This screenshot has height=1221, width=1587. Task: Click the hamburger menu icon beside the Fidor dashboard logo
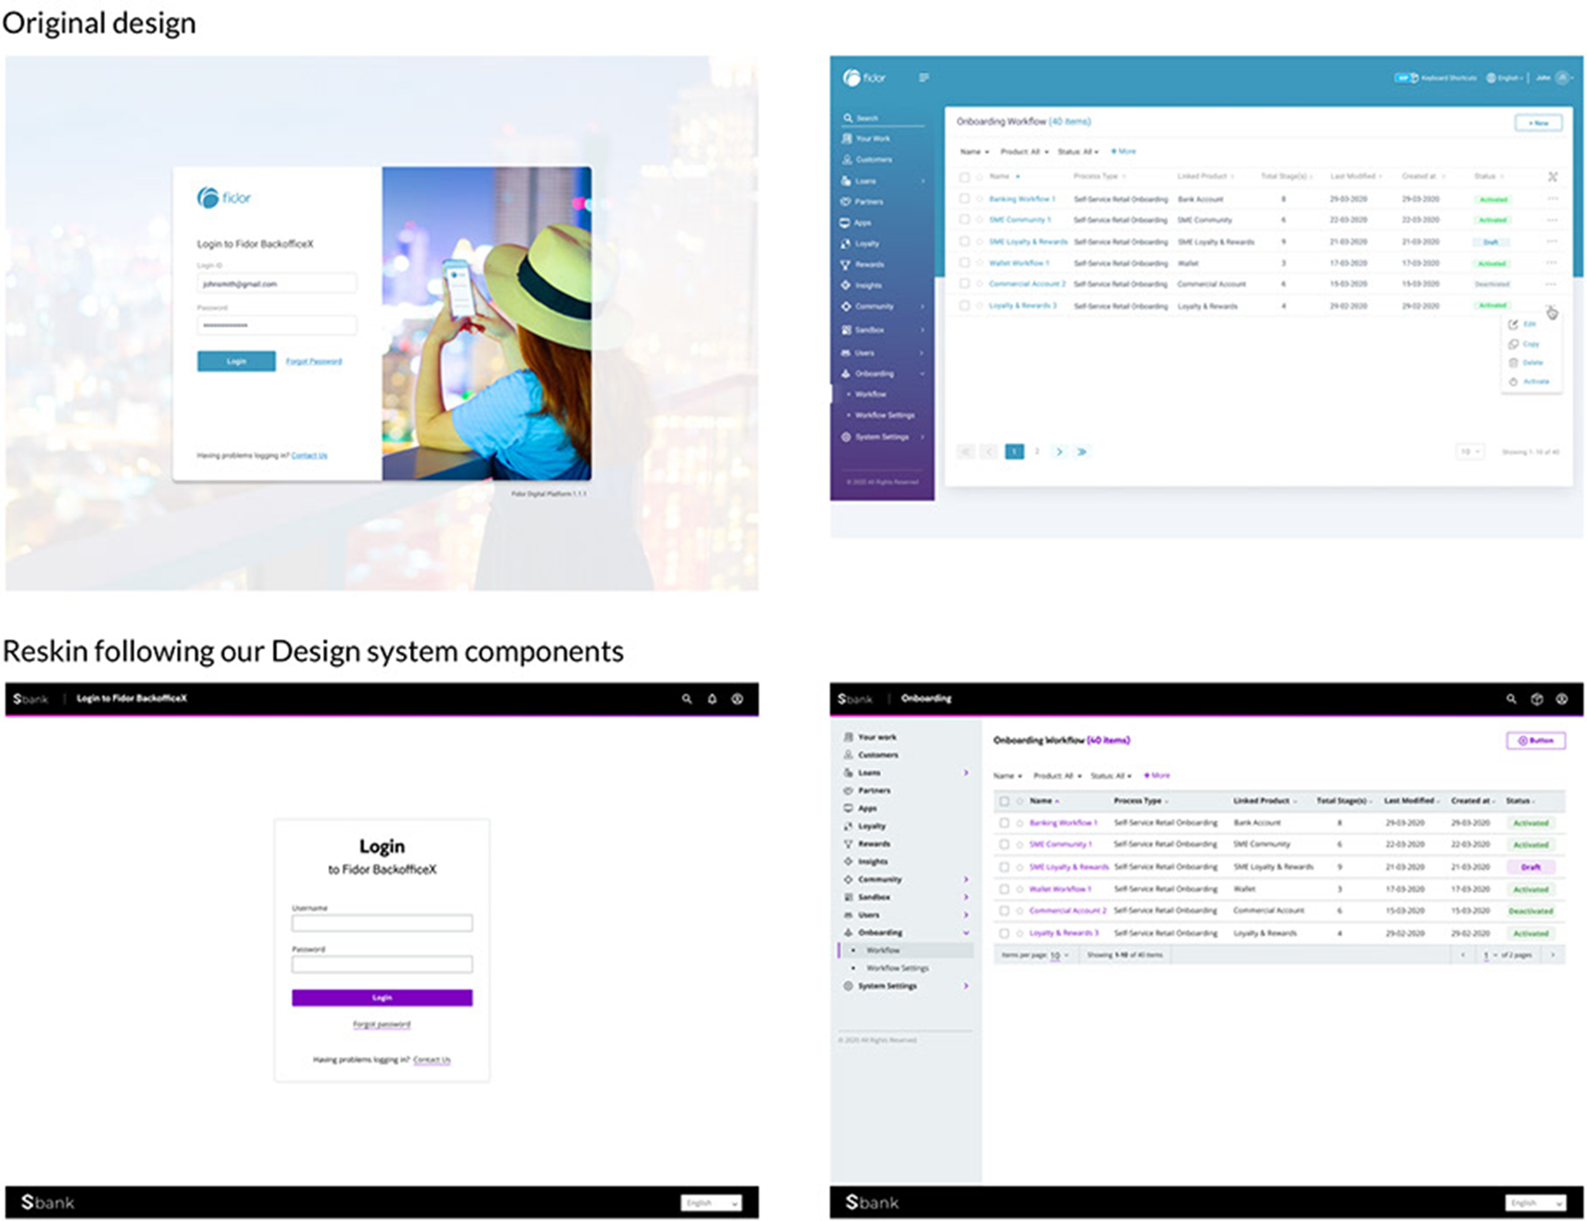click(923, 78)
